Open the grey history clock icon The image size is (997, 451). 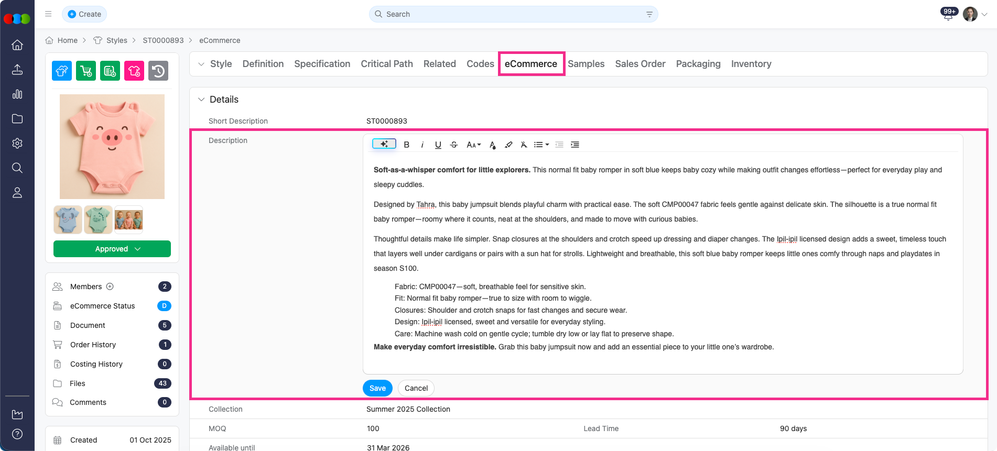point(158,71)
